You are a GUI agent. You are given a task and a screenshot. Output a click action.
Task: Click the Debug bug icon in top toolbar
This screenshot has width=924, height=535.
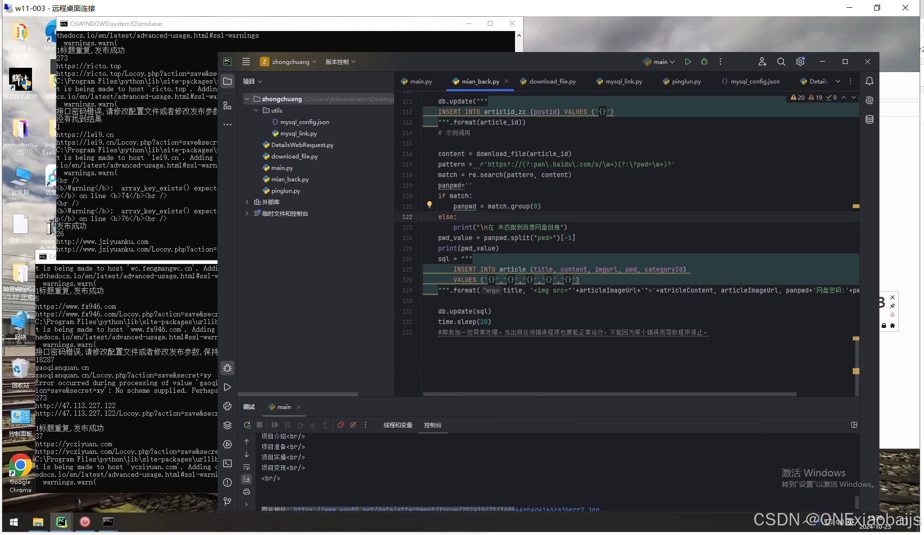pos(704,62)
